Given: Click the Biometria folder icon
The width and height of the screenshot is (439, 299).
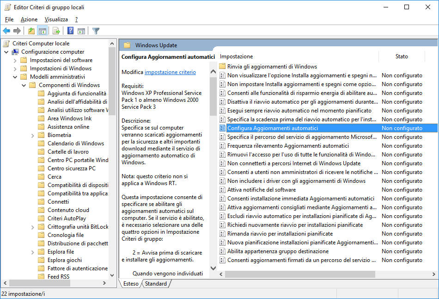Looking at the screenshot, I should click(x=41, y=135).
